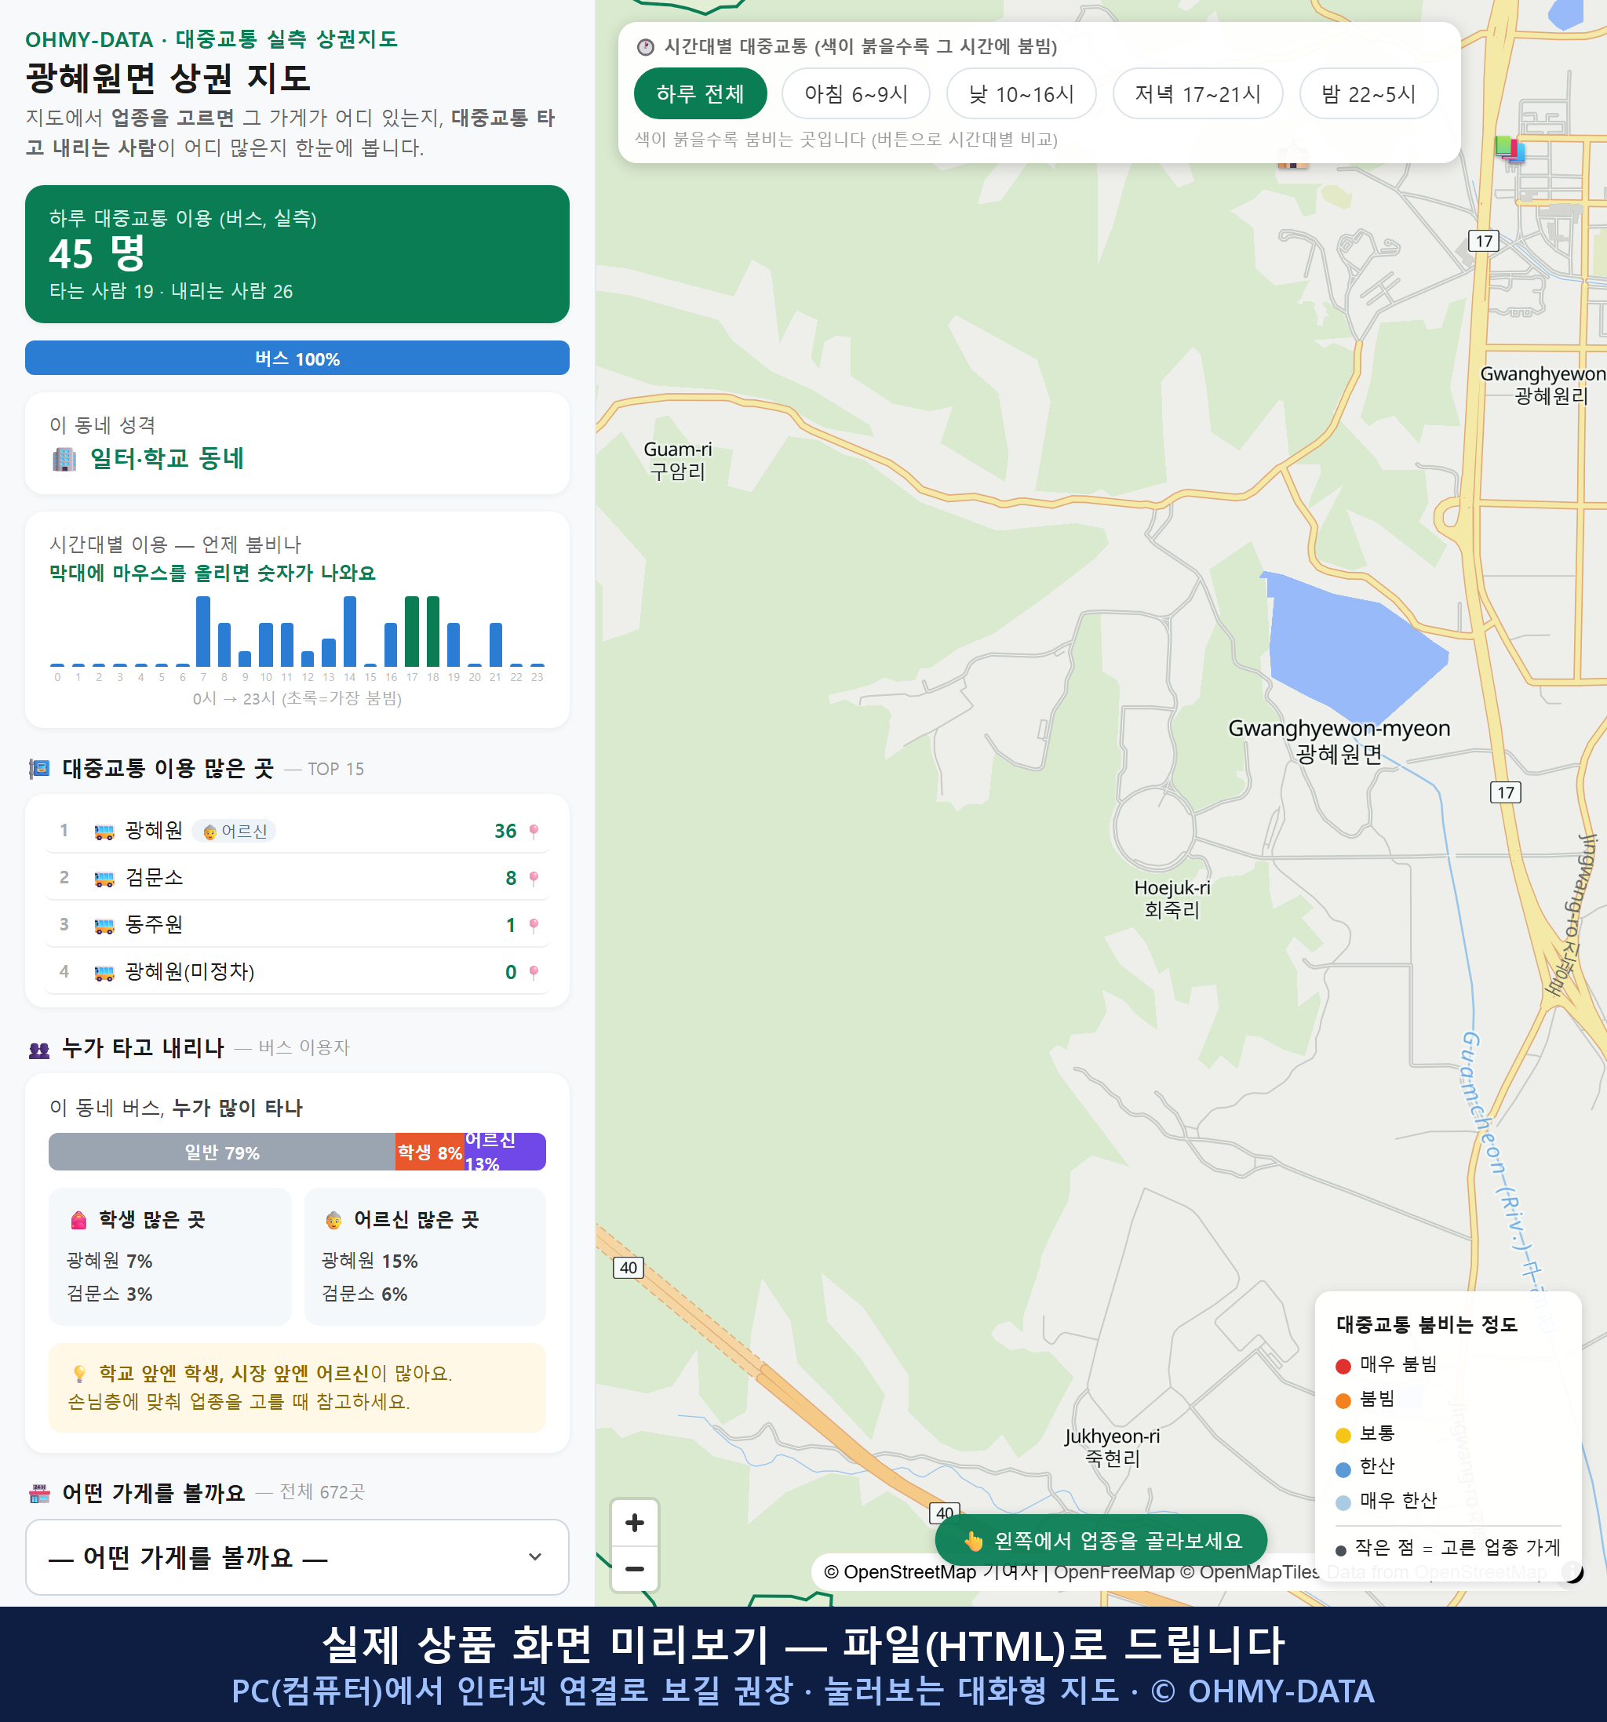
Task: Locate 검문소 stop via its pink pin icon
Action: [534, 879]
